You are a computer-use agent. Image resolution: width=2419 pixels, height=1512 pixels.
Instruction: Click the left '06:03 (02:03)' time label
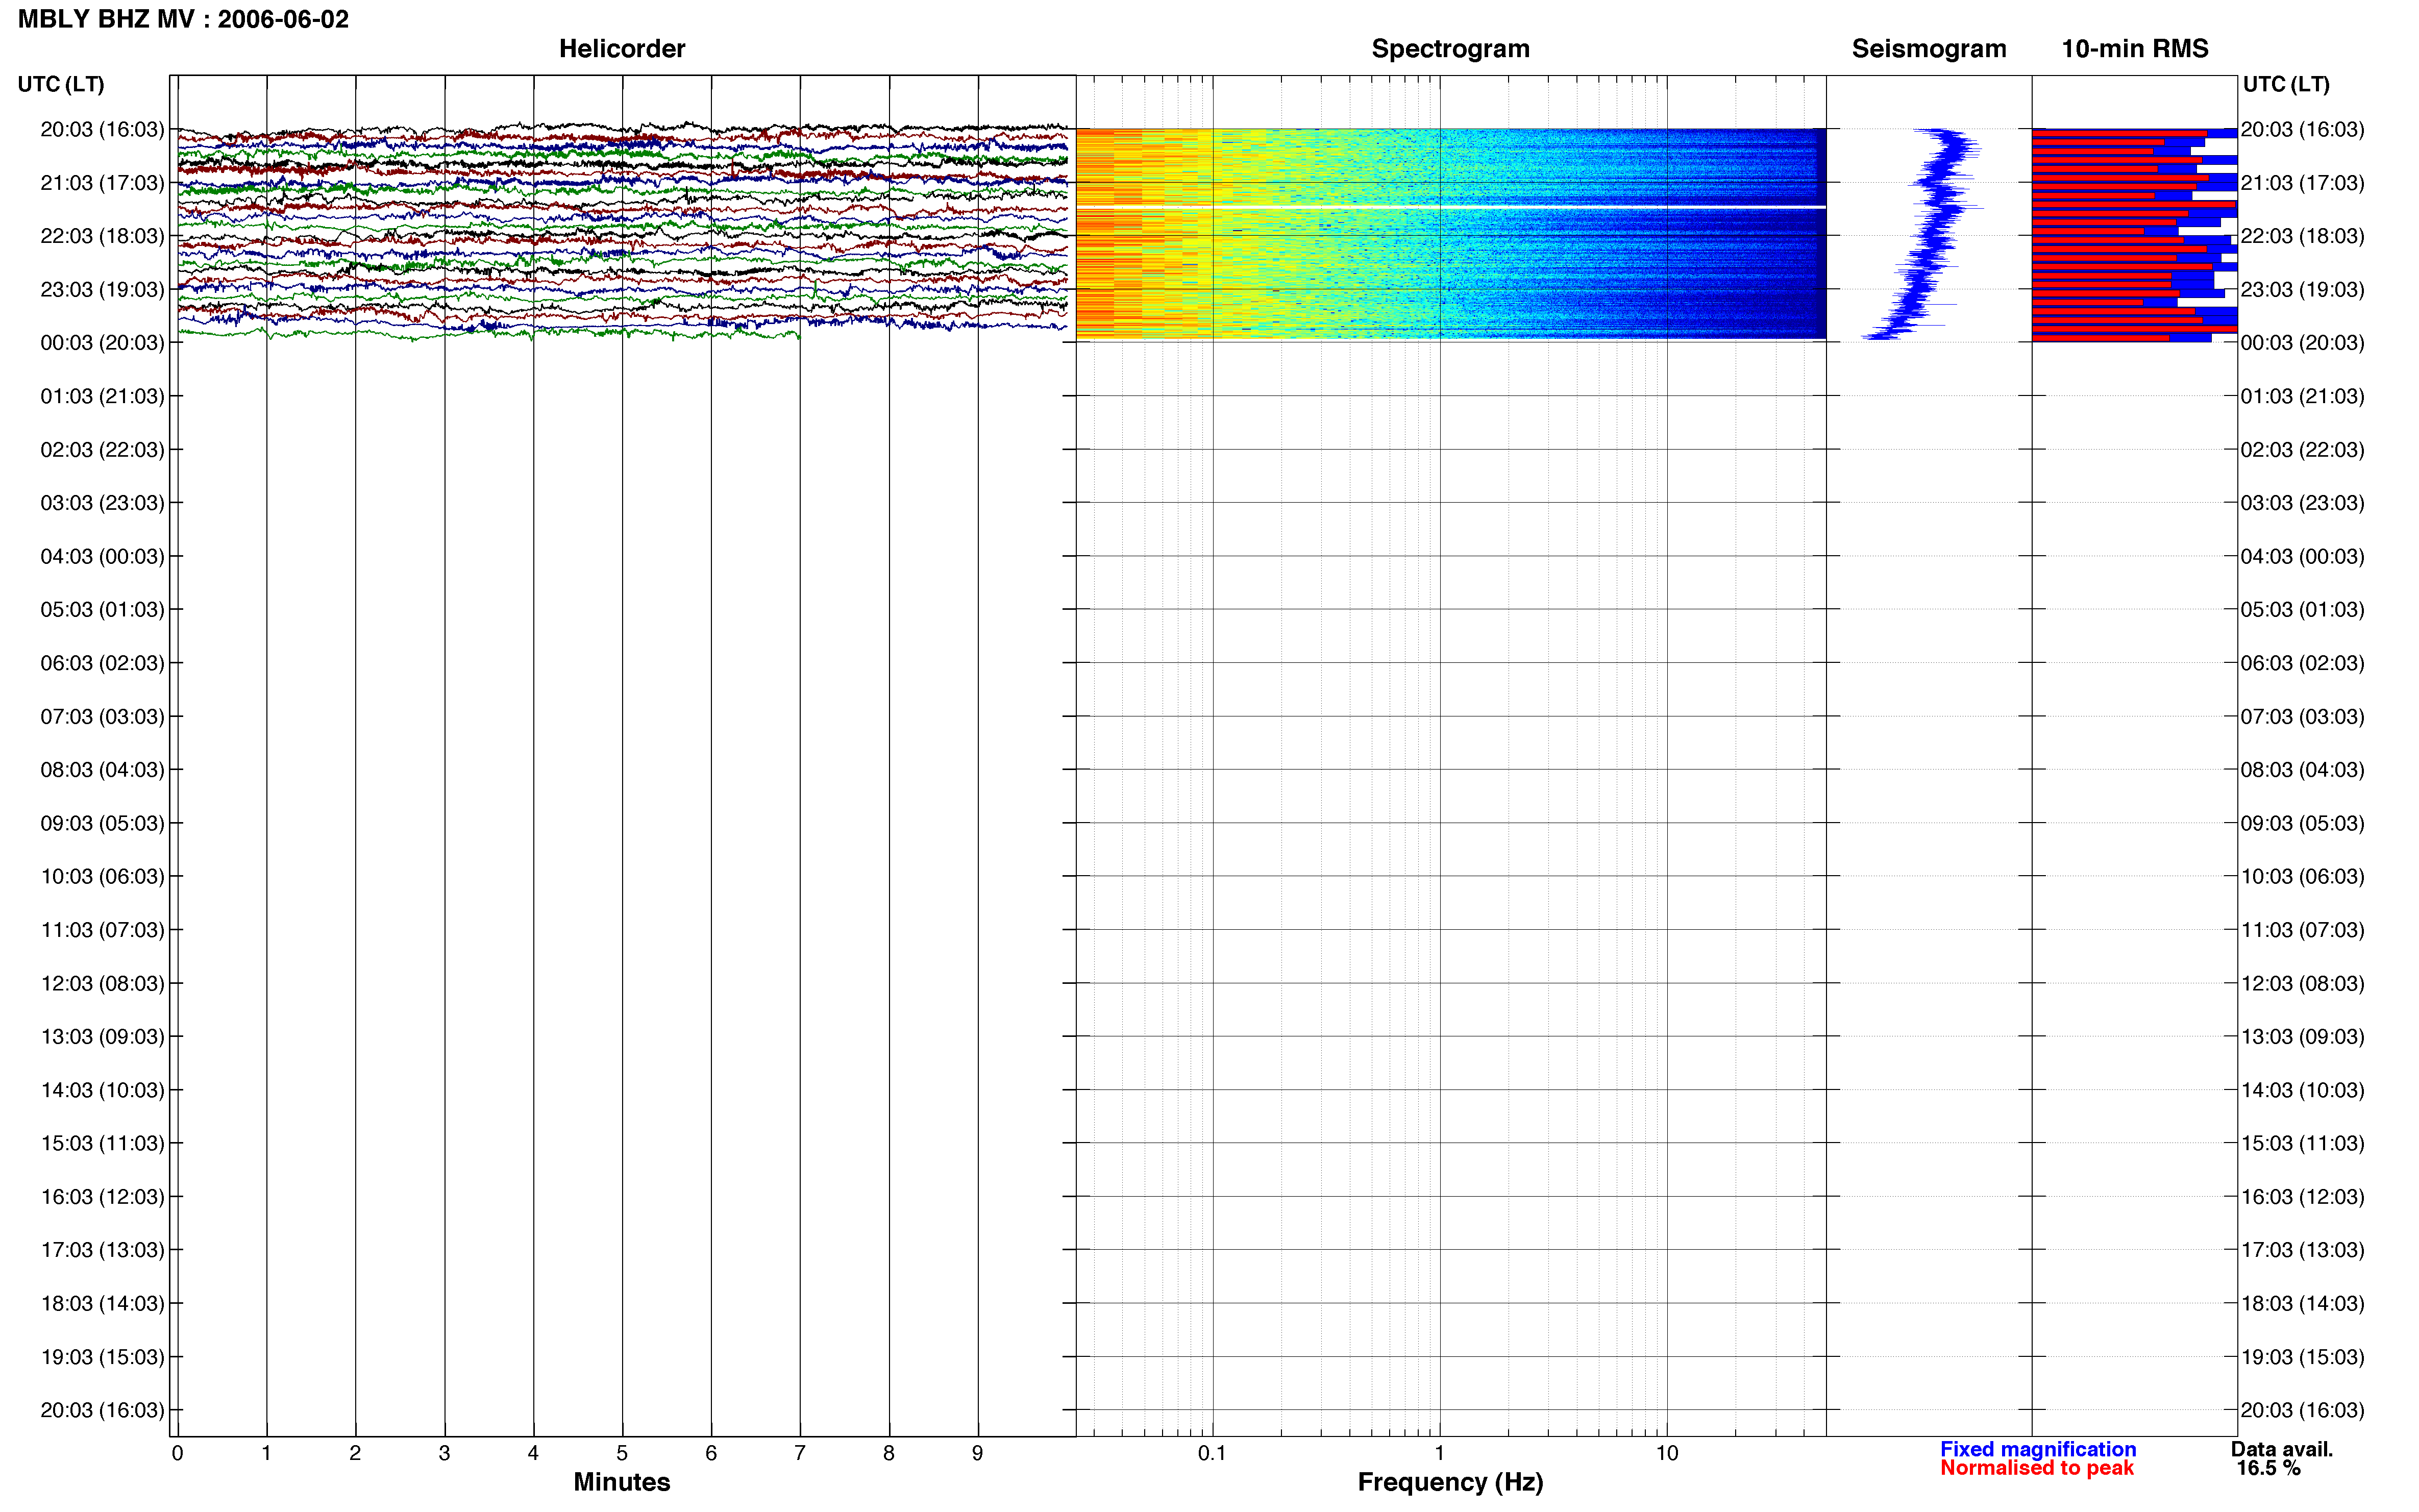click(x=102, y=663)
